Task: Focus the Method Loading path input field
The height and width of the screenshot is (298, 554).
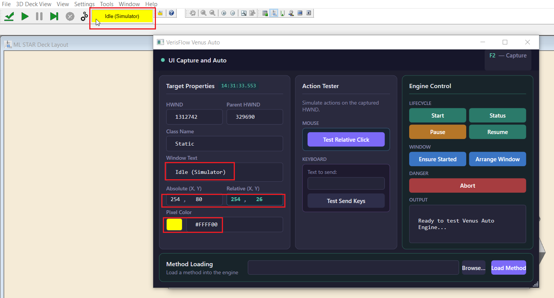Action: tap(353, 268)
